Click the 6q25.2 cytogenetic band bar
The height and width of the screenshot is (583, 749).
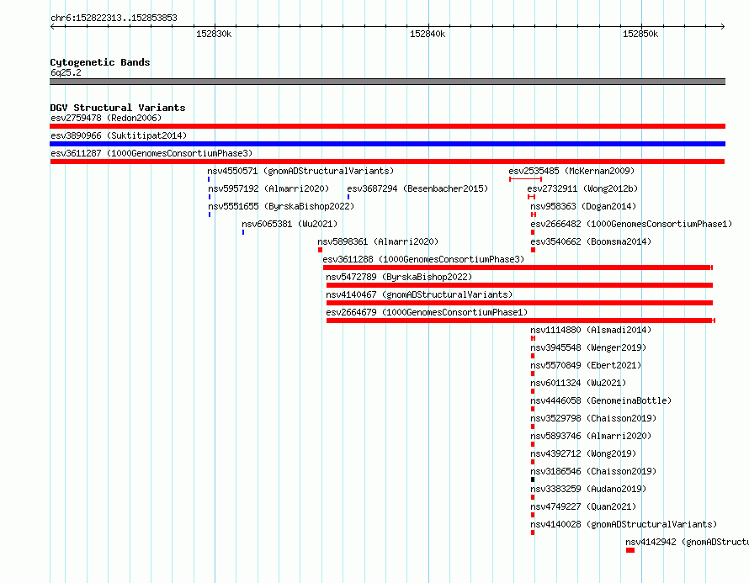coord(387,82)
